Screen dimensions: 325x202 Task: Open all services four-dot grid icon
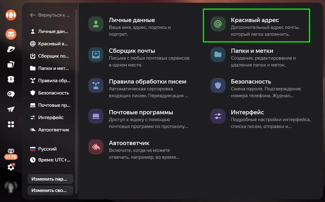(11, 124)
